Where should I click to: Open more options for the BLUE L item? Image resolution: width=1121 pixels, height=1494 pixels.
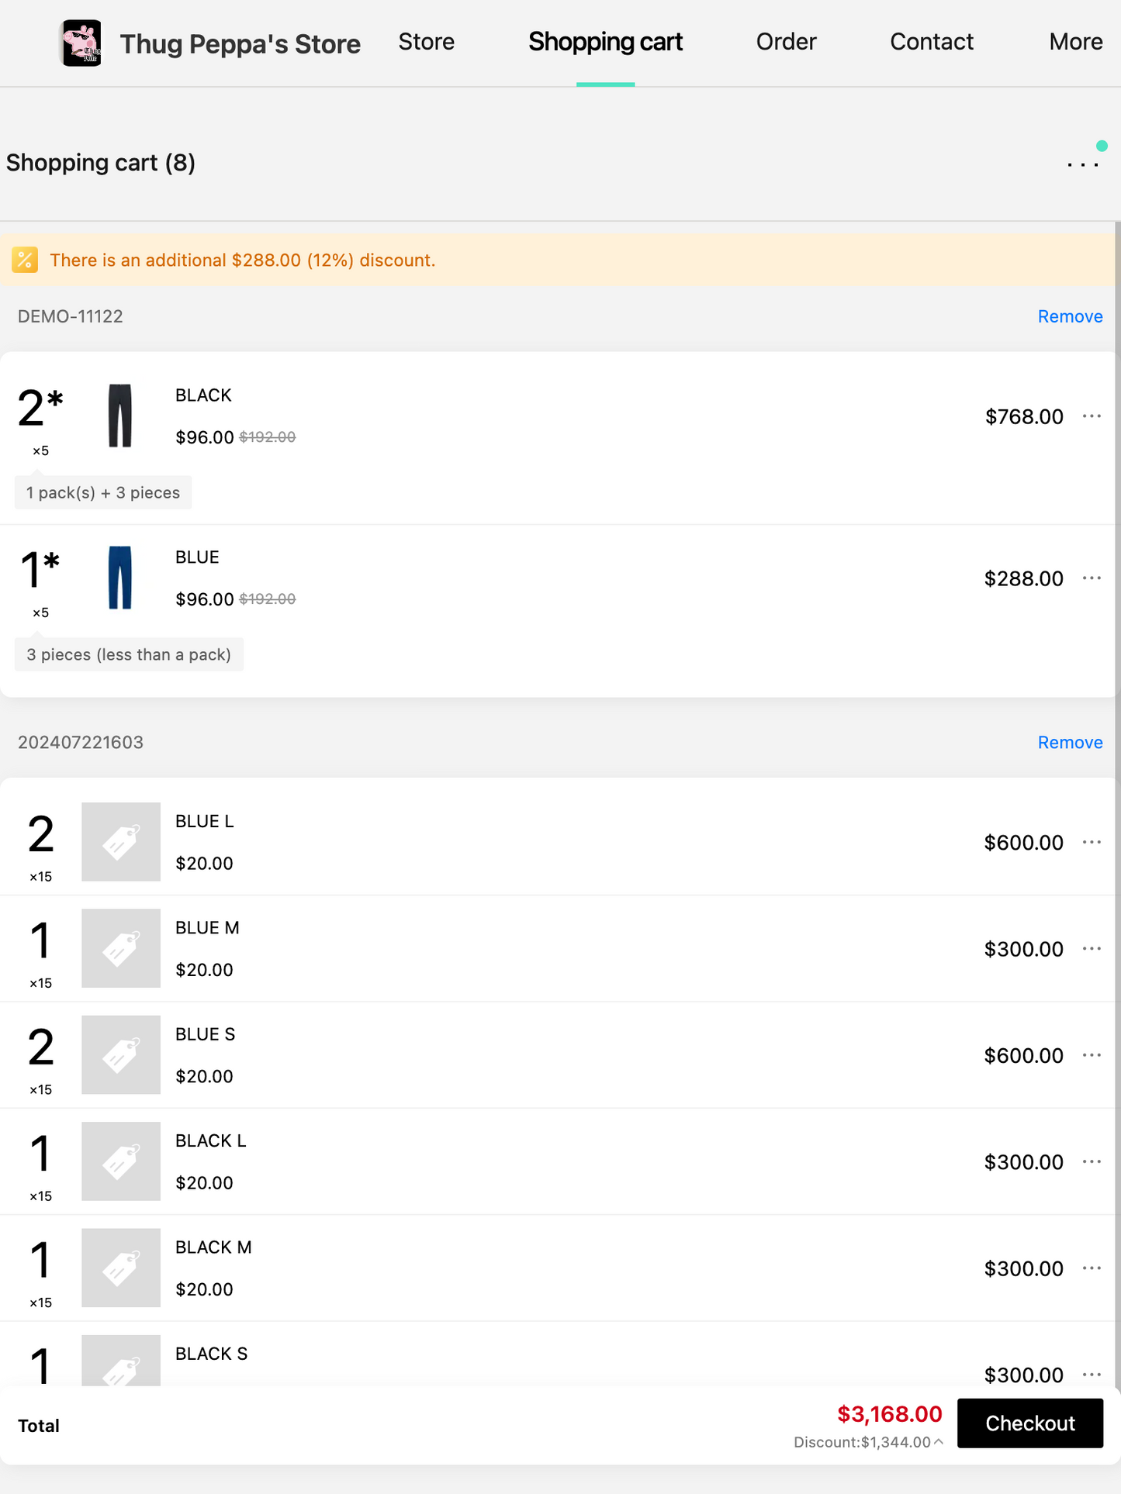1092,843
